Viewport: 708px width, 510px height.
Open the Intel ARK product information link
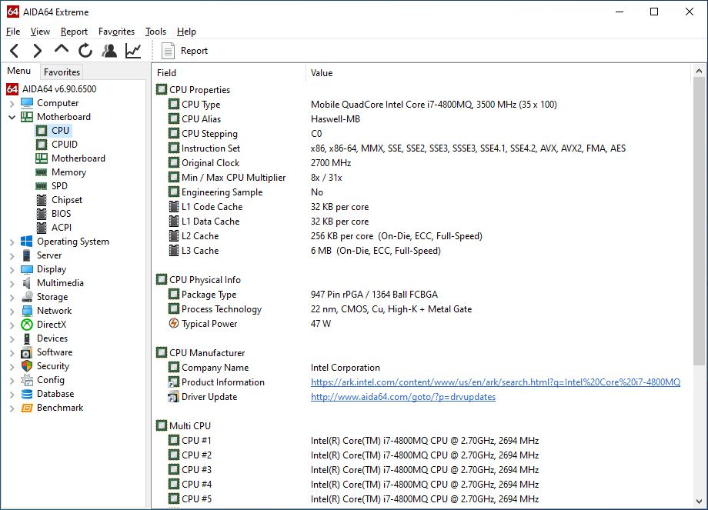[x=496, y=382]
